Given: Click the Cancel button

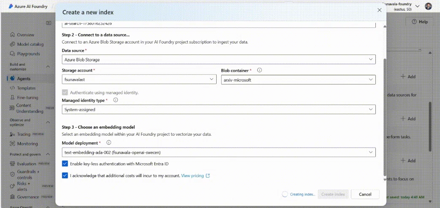Looking at the screenshot, I should click(x=365, y=194).
